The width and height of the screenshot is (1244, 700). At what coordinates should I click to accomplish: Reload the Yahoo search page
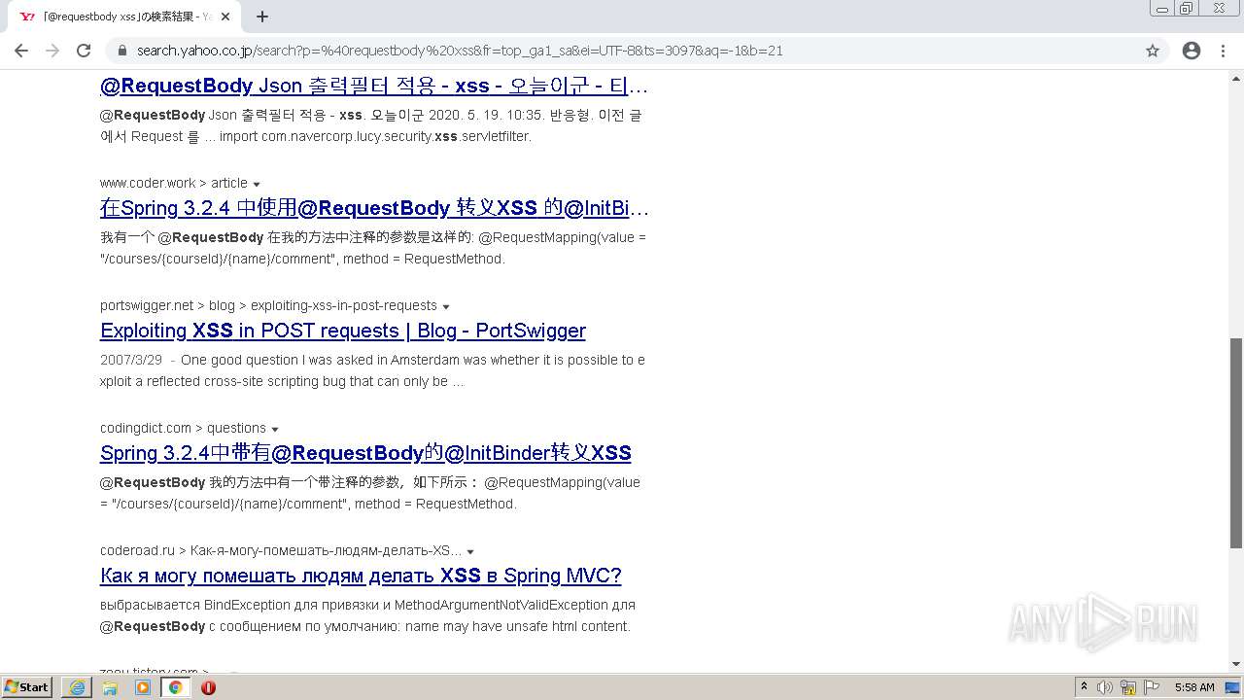coord(84,51)
